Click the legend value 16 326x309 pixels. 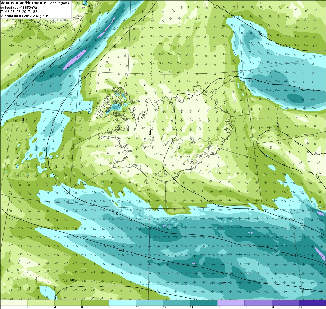219,307
